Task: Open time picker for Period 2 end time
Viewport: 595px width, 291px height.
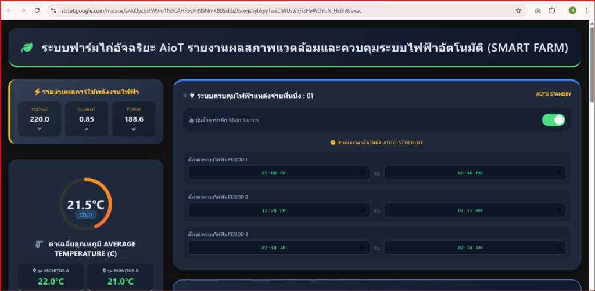Action: 558,210
